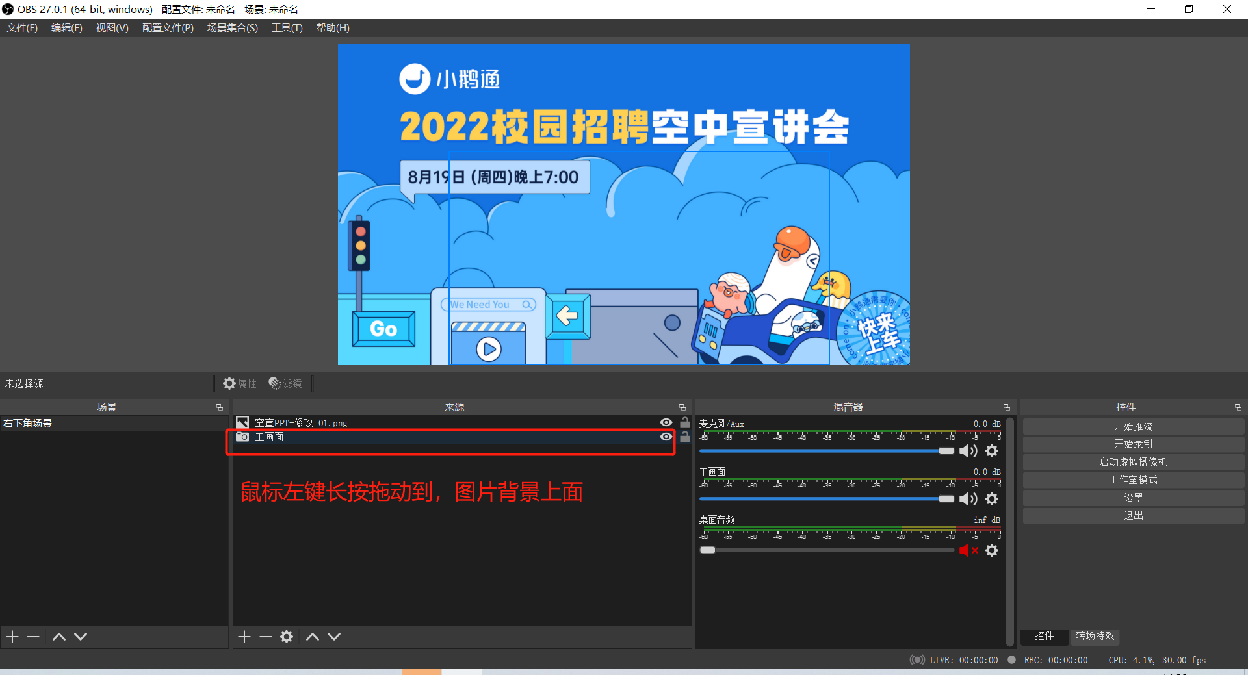Select the 右下角场景 scene
This screenshot has height=675, width=1248.
point(114,423)
